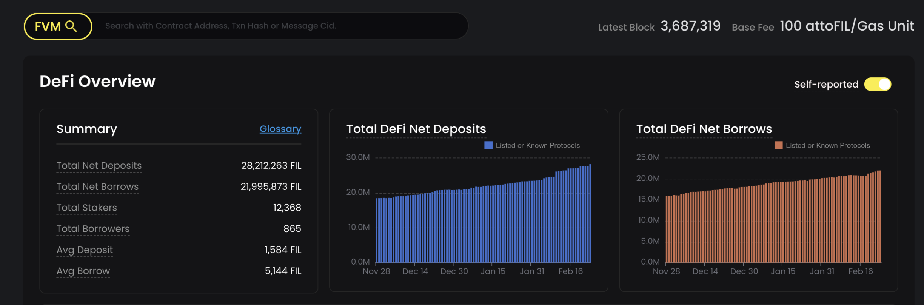Screen dimensions: 924x305
Task: Click the Total DeFi Net Borrows chart title
Action: point(704,129)
